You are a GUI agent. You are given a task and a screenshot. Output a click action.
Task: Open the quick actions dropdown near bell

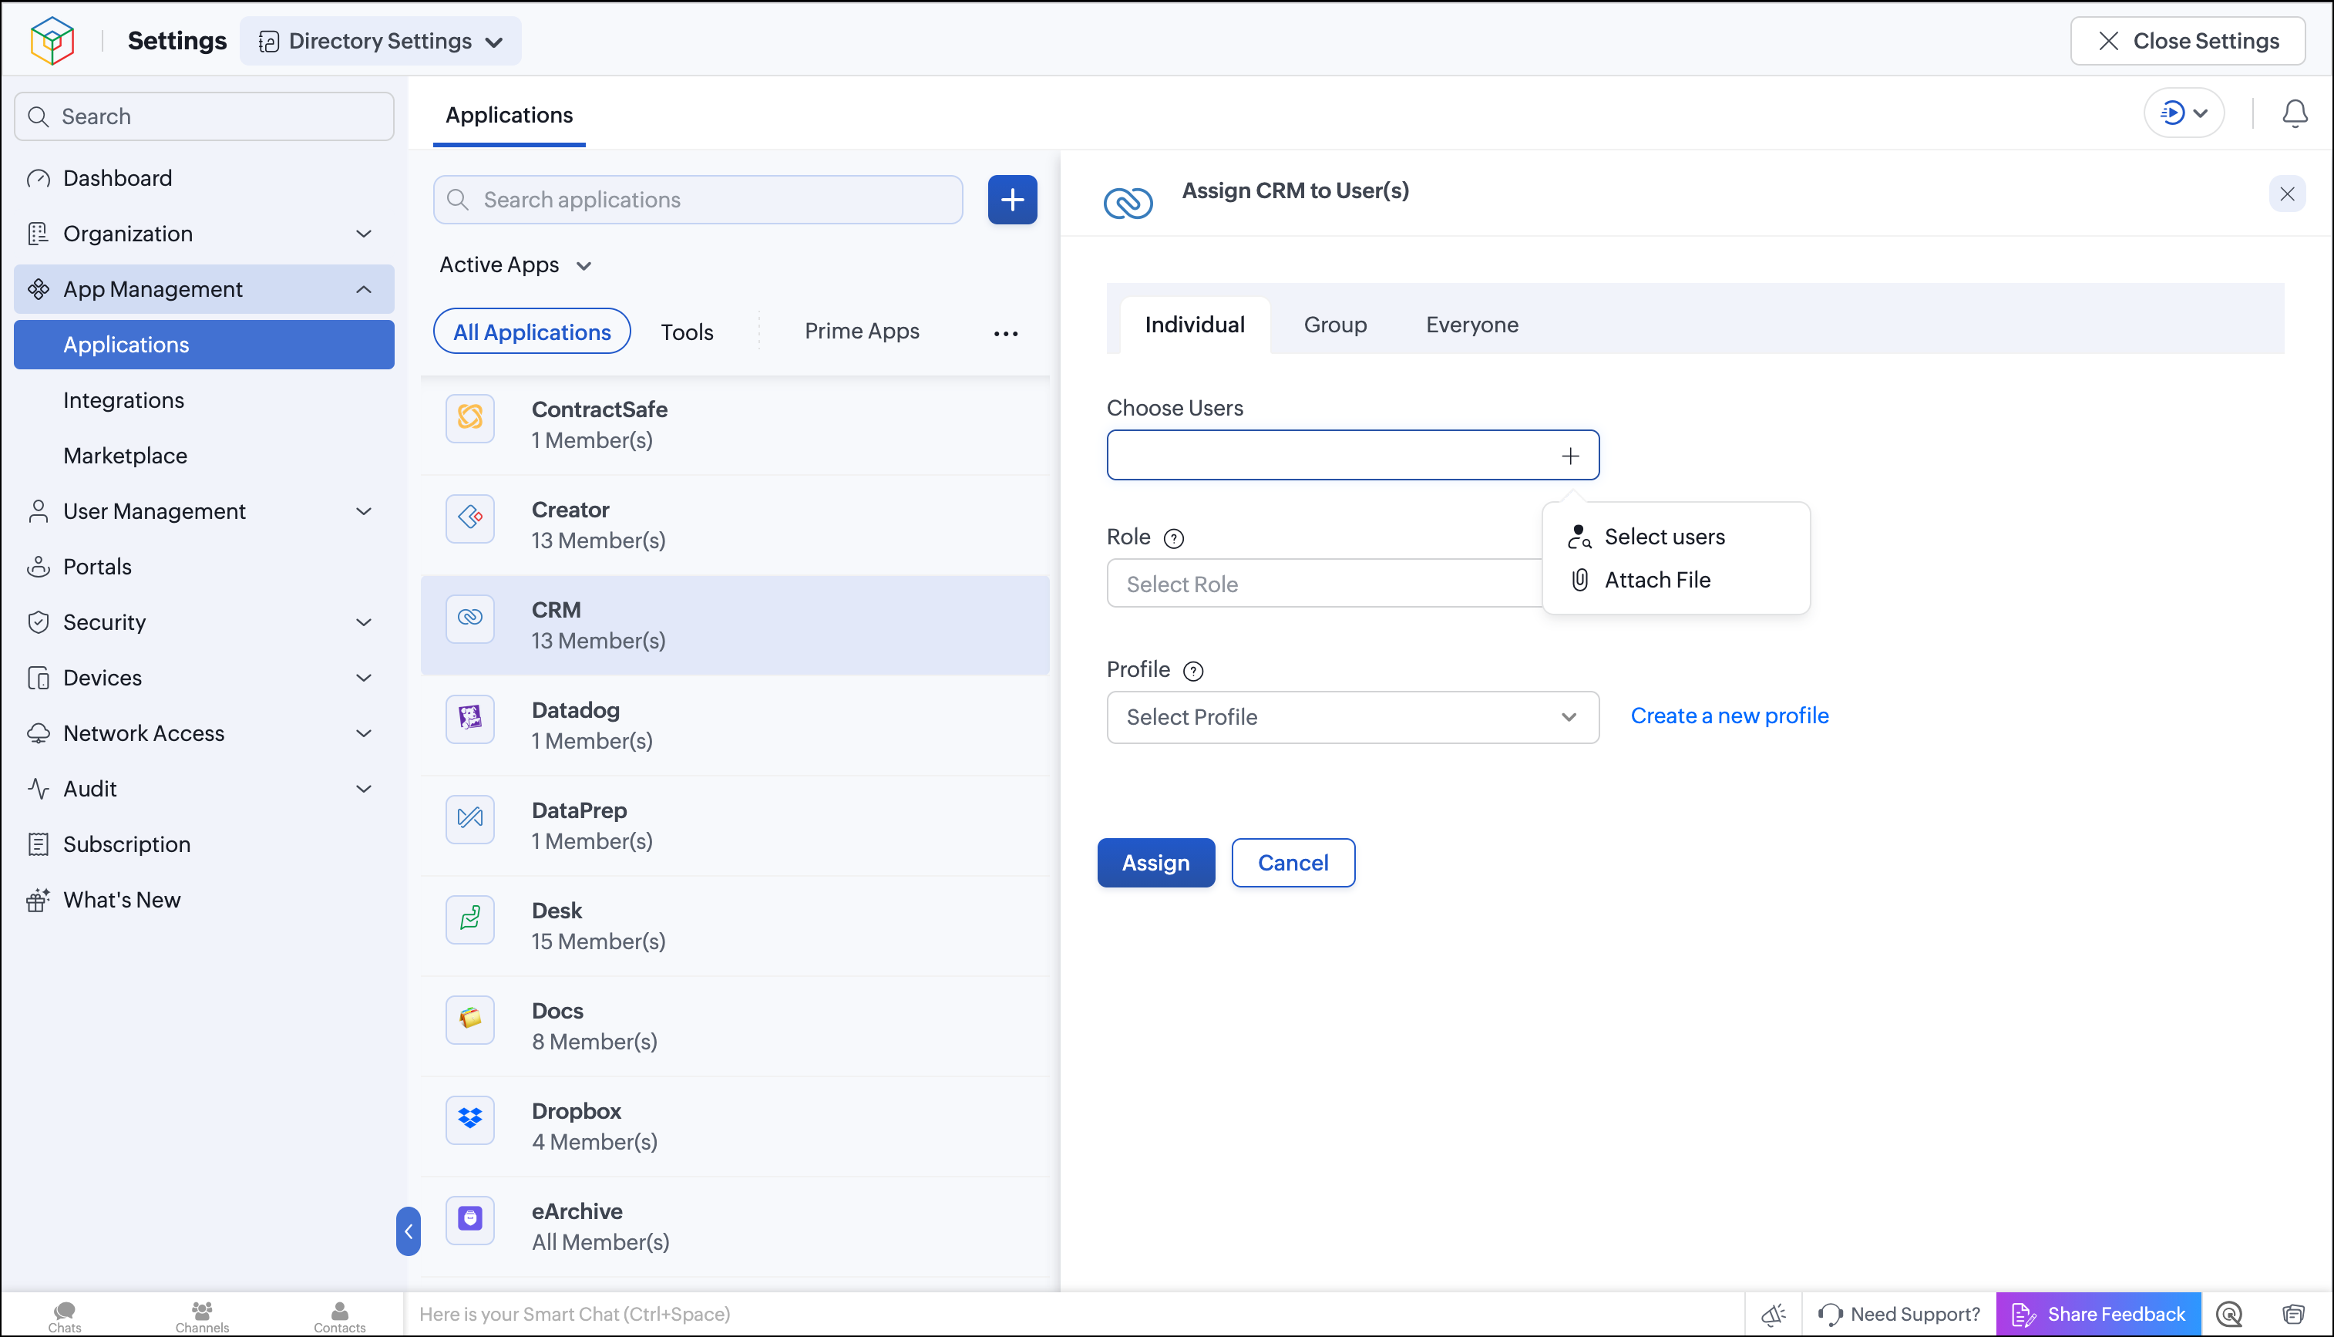[2184, 114]
